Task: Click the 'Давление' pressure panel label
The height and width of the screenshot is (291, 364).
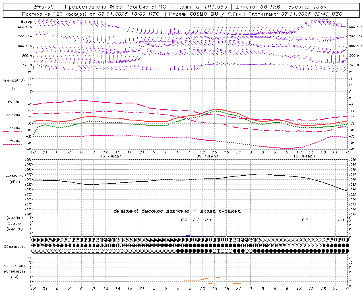Action: pos(15,176)
